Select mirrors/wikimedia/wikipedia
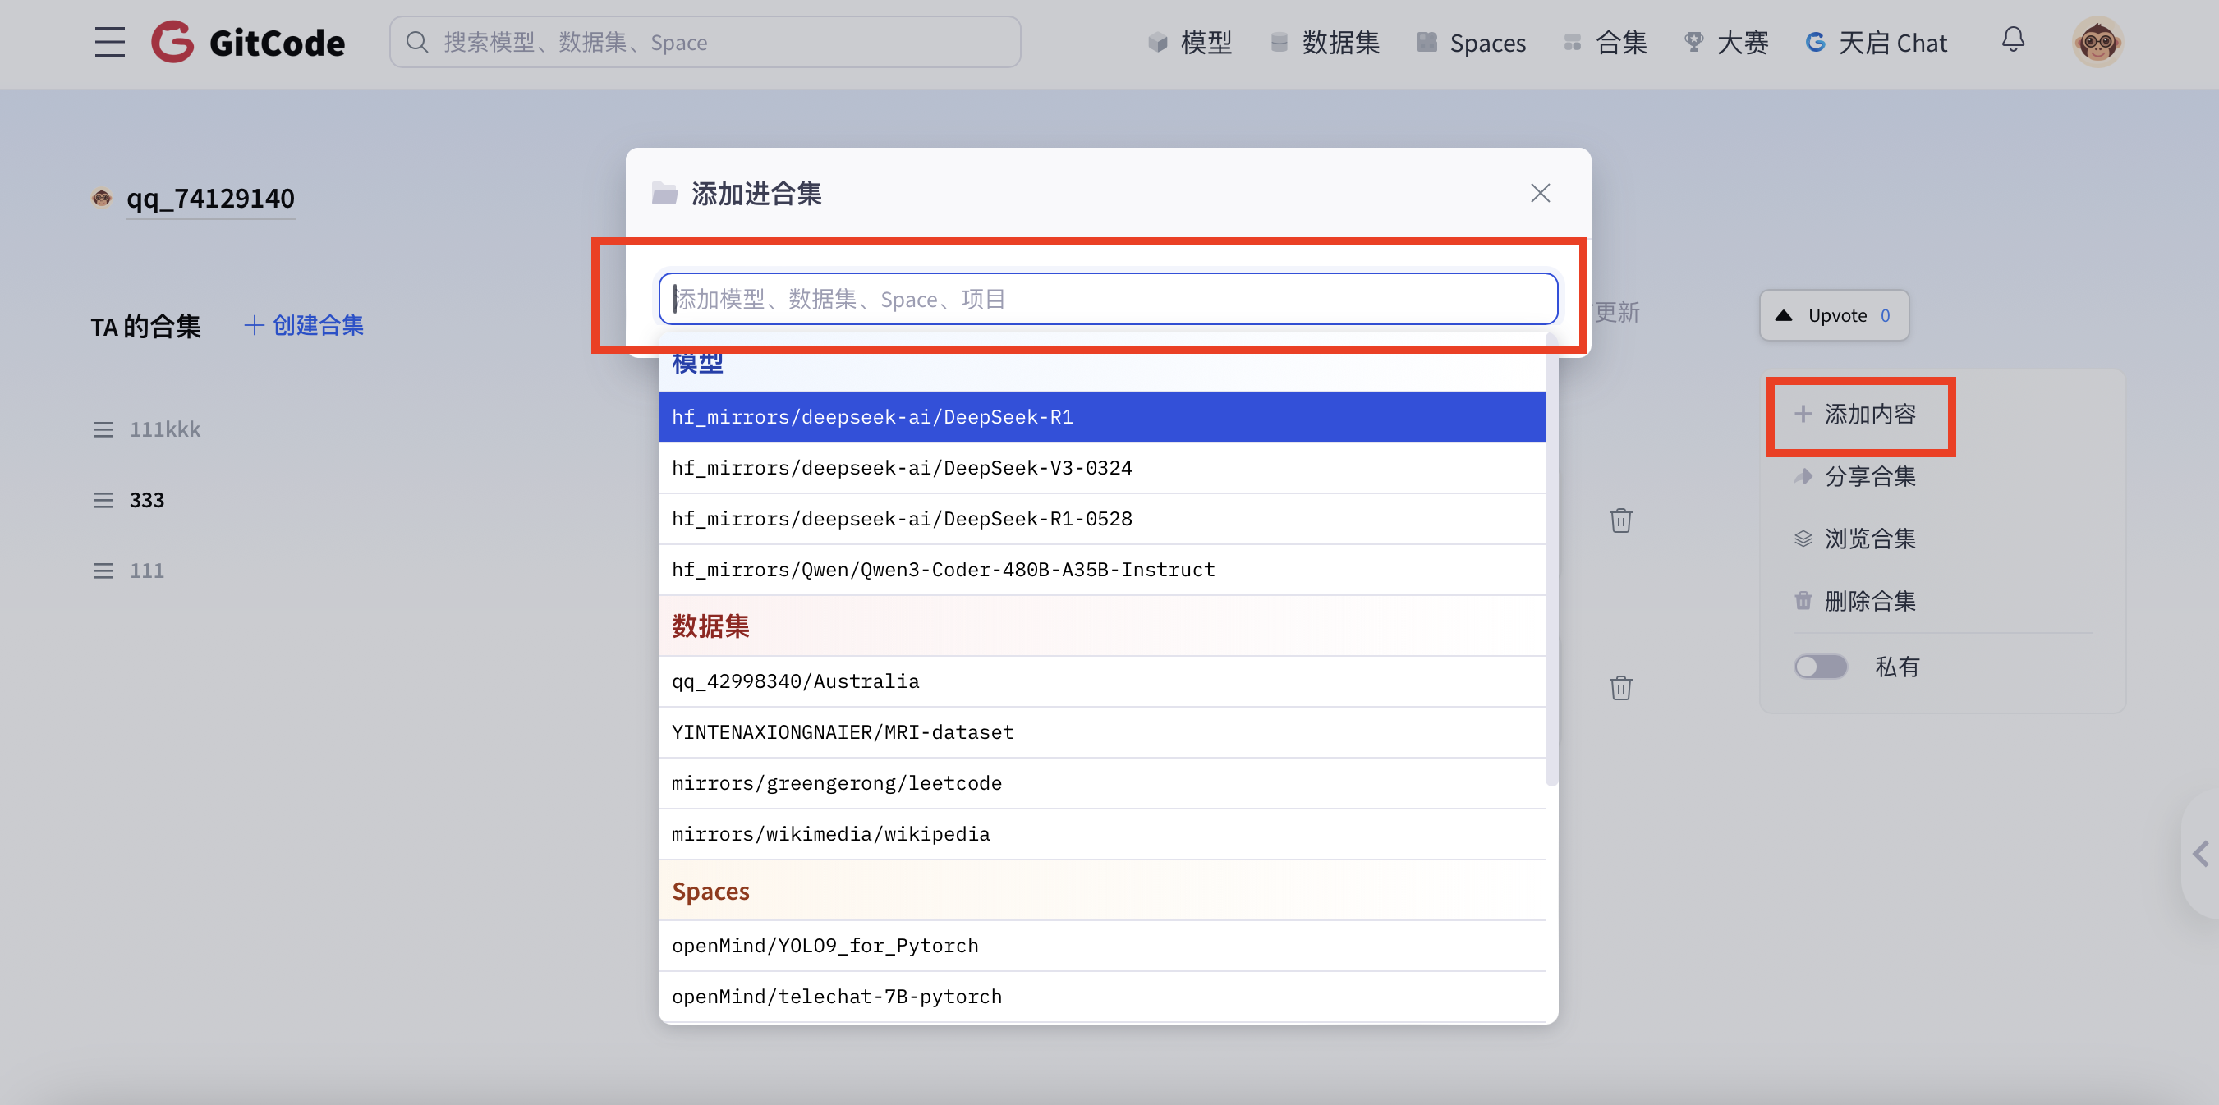This screenshot has height=1105, width=2219. click(x=1102, y=834)
